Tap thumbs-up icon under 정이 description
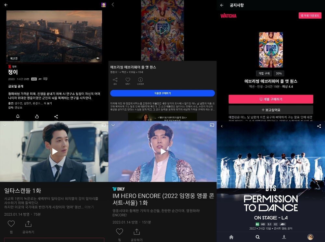 37,116
